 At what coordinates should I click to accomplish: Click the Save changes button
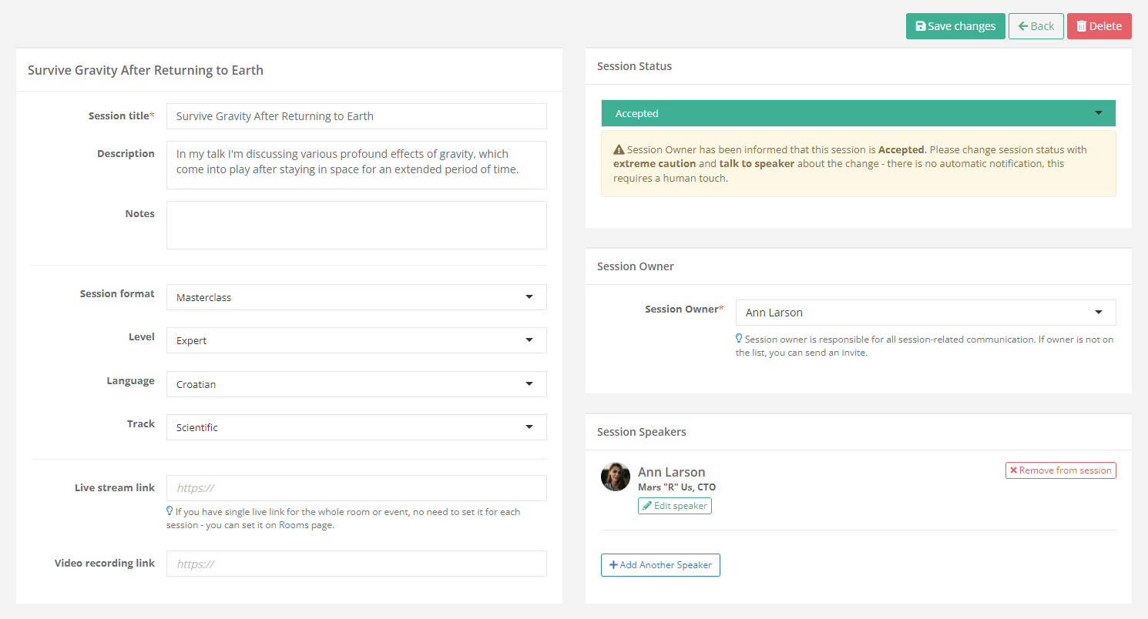(x=955, y=26)
